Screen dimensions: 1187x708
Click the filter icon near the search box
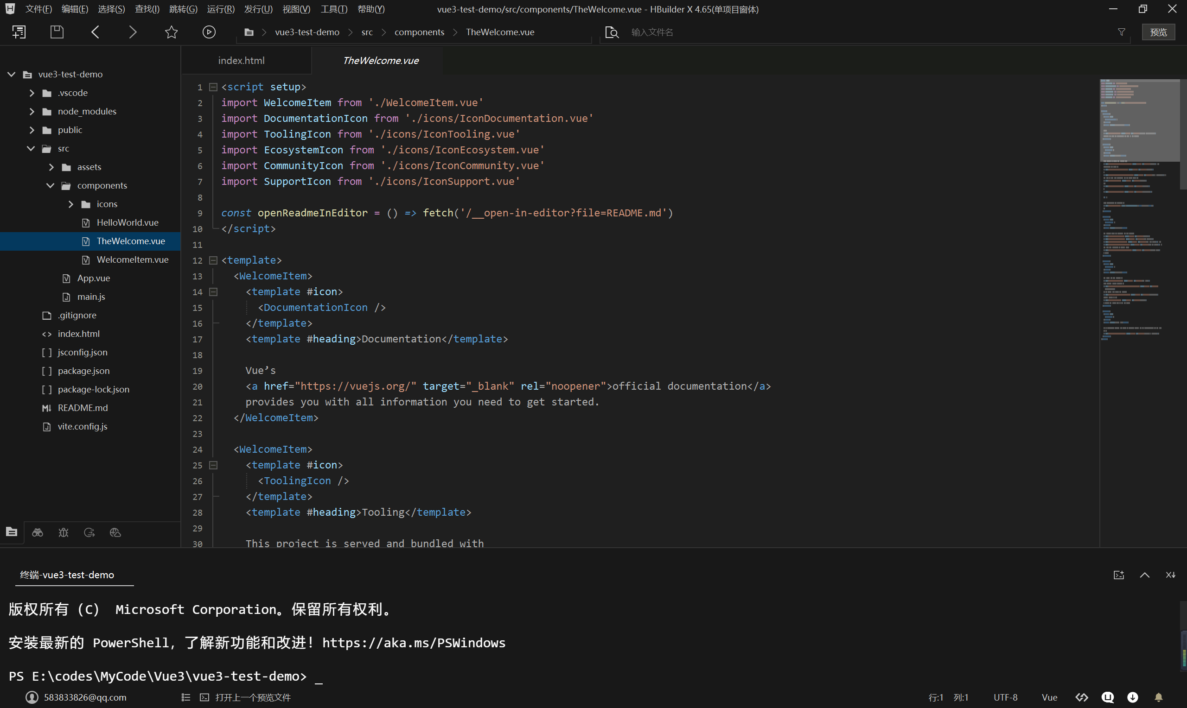click(1121, 32)
